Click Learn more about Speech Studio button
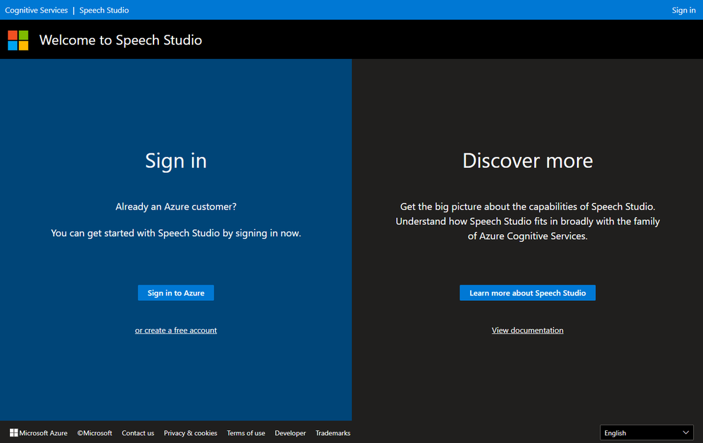 click(527, 293)
